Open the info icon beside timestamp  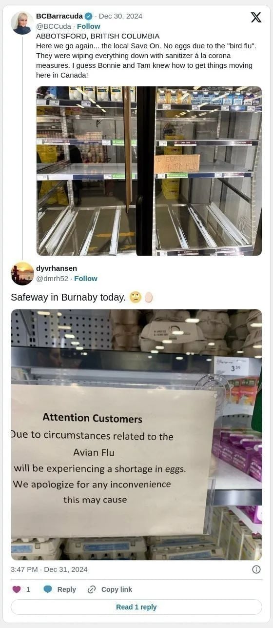pos(256,569)
